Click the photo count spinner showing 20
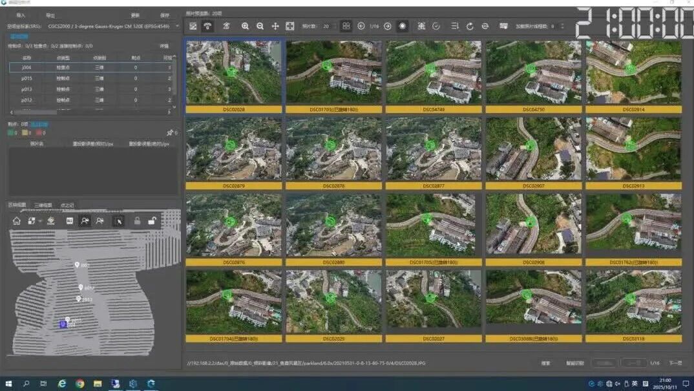This screenshot has width=694, height=391. click(330, 26)
